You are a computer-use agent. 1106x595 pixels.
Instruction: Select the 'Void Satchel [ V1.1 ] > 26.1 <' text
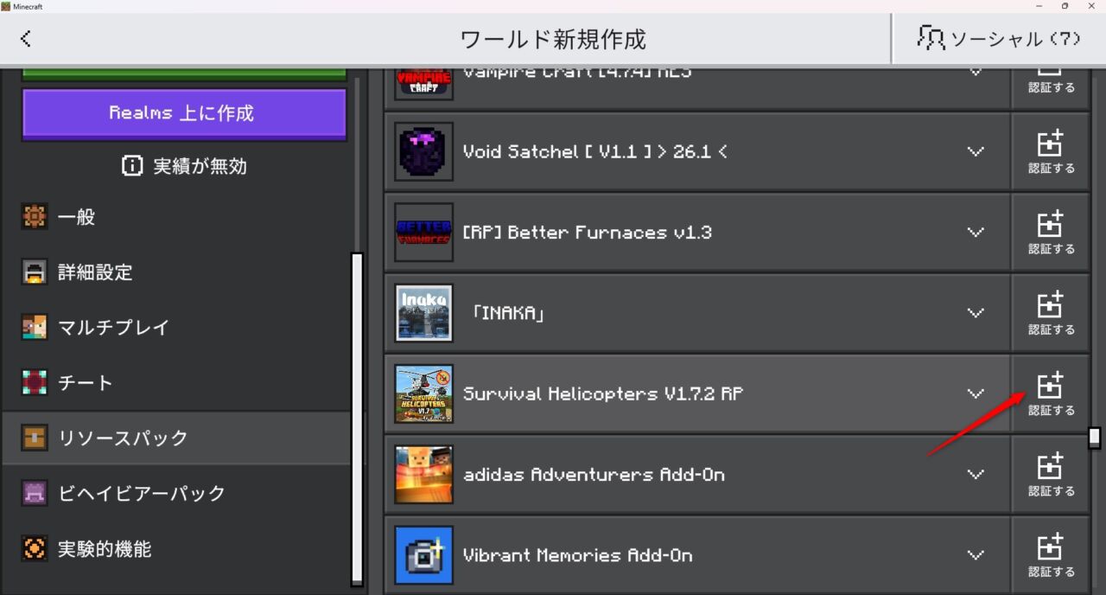(595, 151)
